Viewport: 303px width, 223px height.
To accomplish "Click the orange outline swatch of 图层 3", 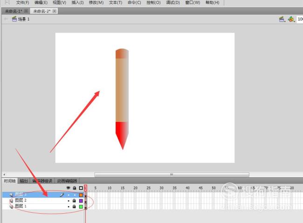I will coord(81,195).
